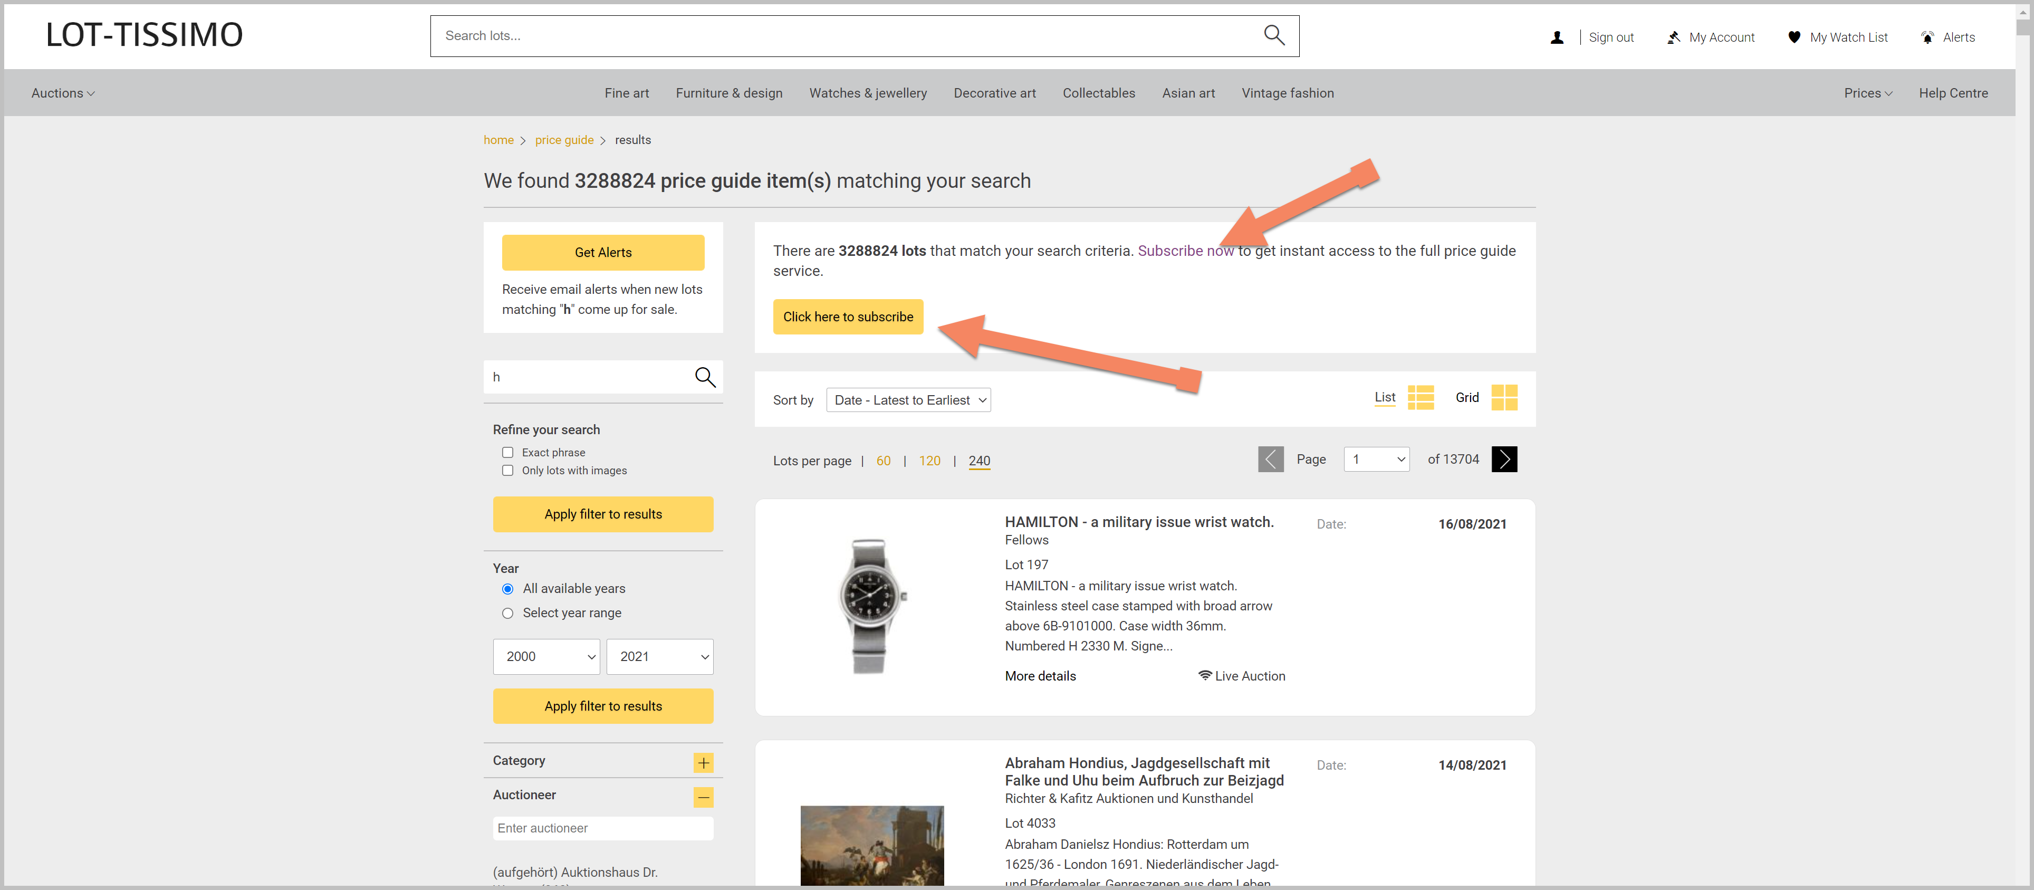Enable the Exact phrase checkbox
The image size is (2034, 890).
[508, 453]
